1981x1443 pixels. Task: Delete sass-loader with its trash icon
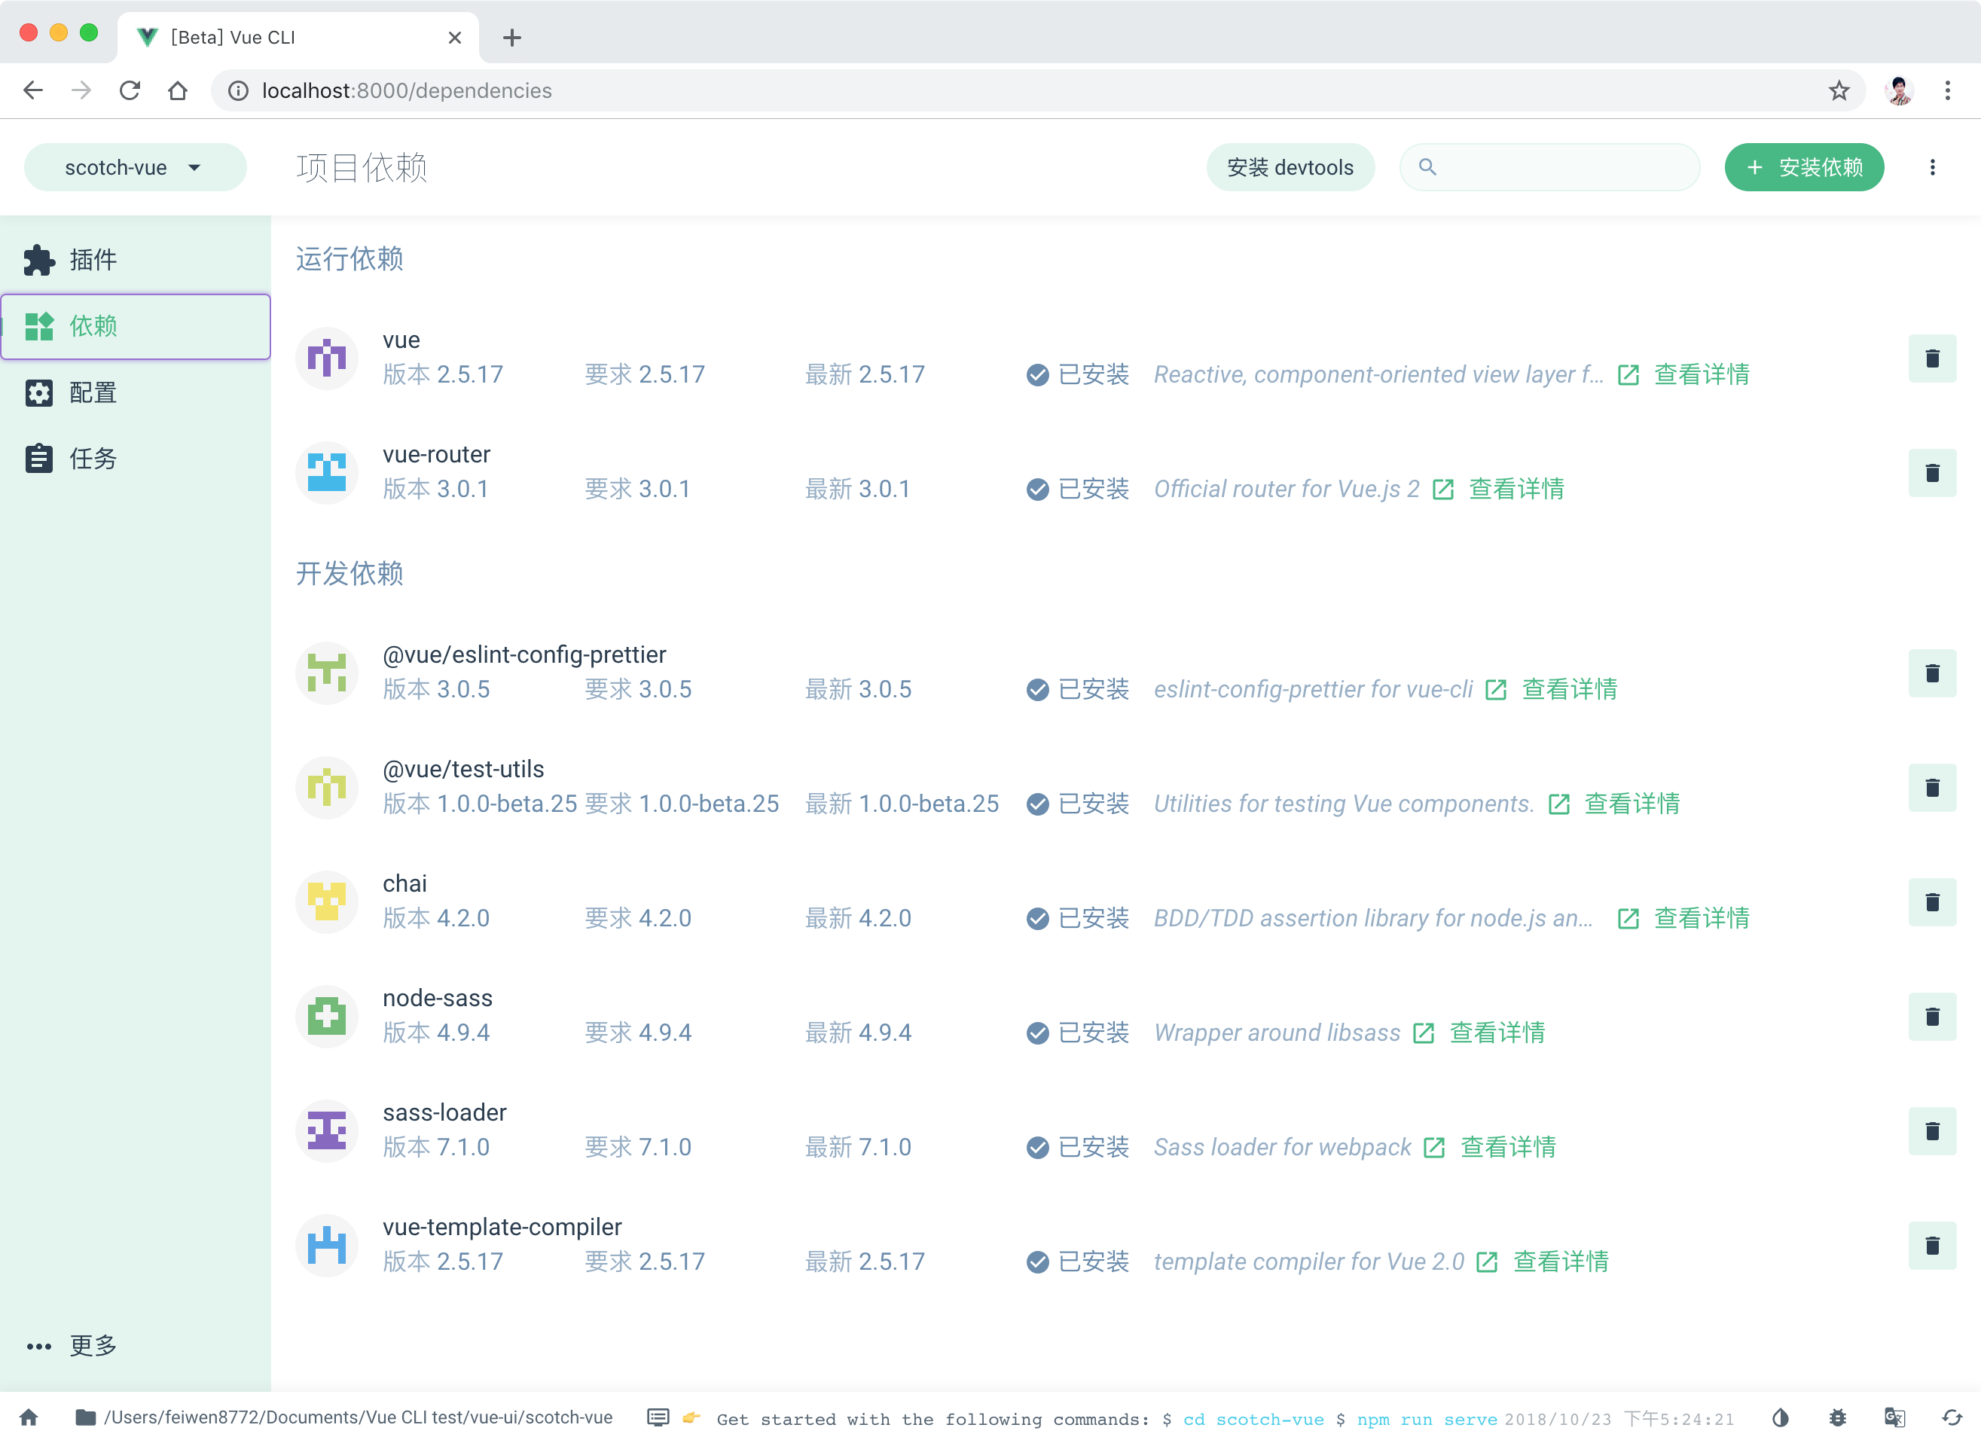tap(1932, 1131)
